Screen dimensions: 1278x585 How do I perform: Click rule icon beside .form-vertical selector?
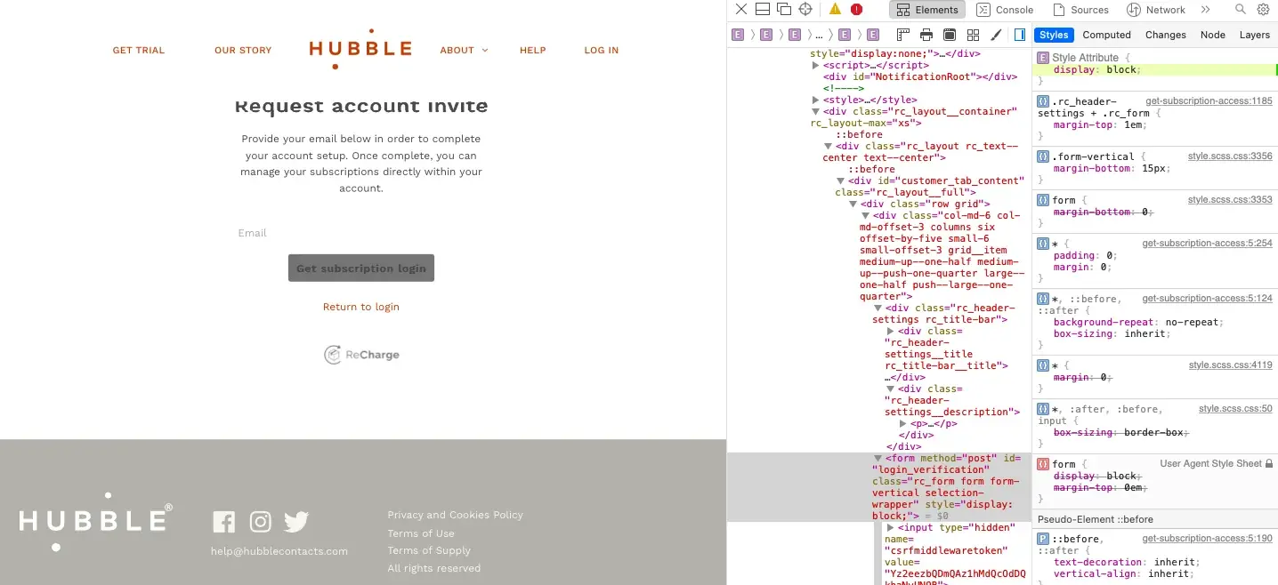[1043, 156]
